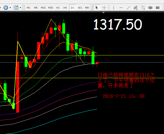Expand the Templates dropdown arrow
Image resolution: width=164 pixels, height=134 pixels.
pyautogui.click(x=20, y=8)
